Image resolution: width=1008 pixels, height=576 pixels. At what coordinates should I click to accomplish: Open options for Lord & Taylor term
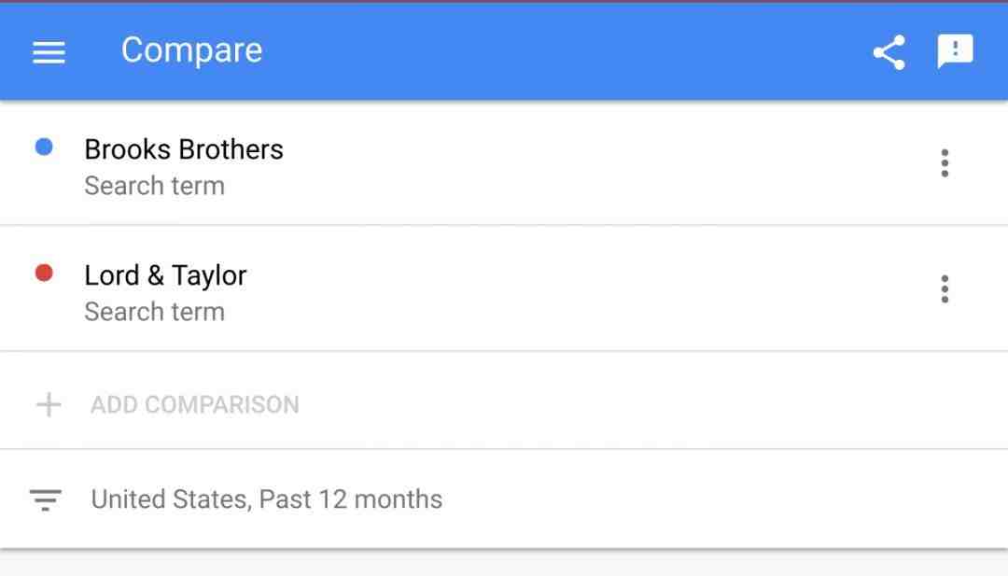tap(945, 289)
